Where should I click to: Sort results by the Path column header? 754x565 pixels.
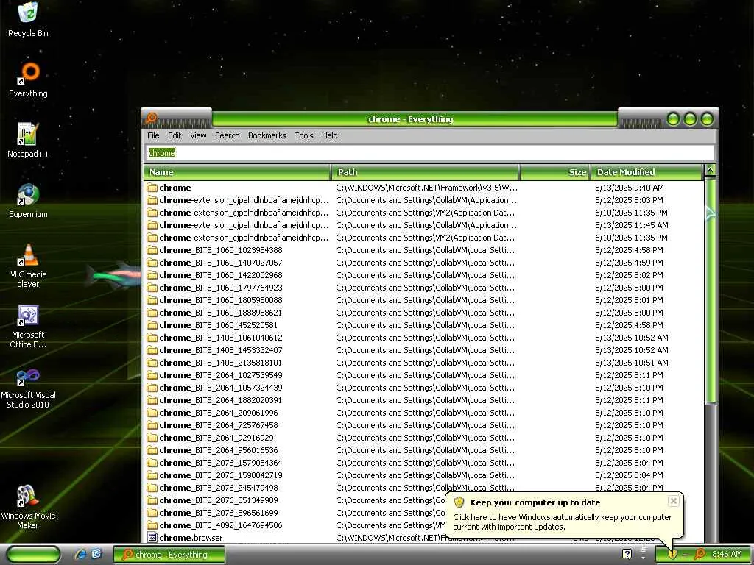pyautogui.click(x=426, y=172)
